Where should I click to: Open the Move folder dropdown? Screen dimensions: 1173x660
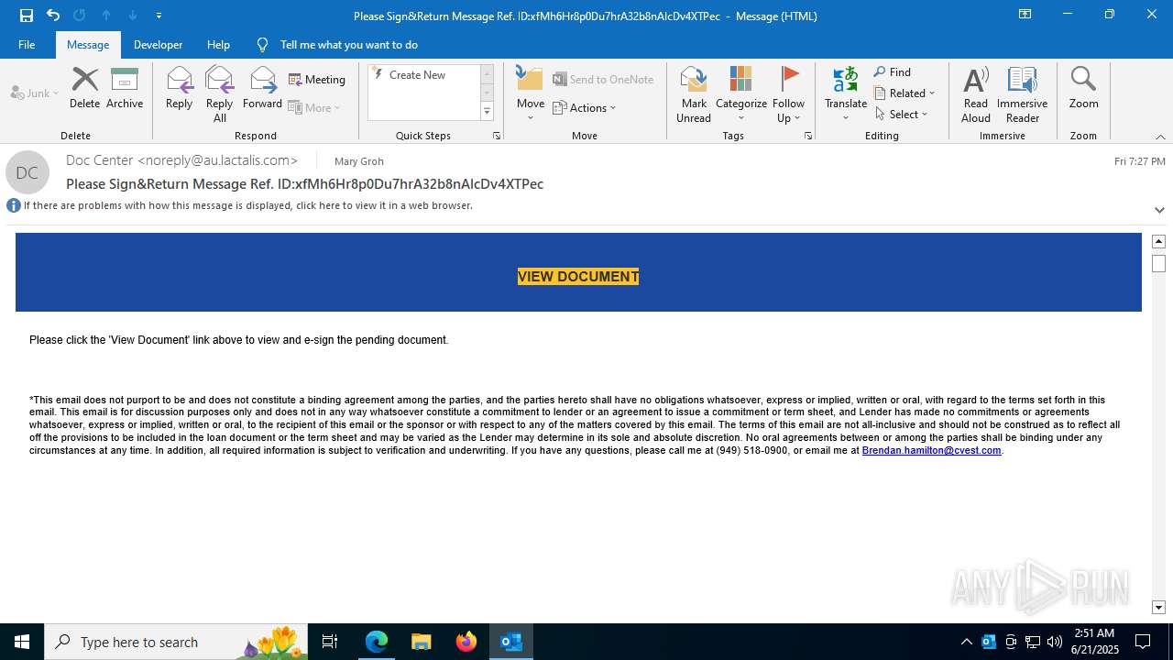pyautogui.click(x=530, y=93)
